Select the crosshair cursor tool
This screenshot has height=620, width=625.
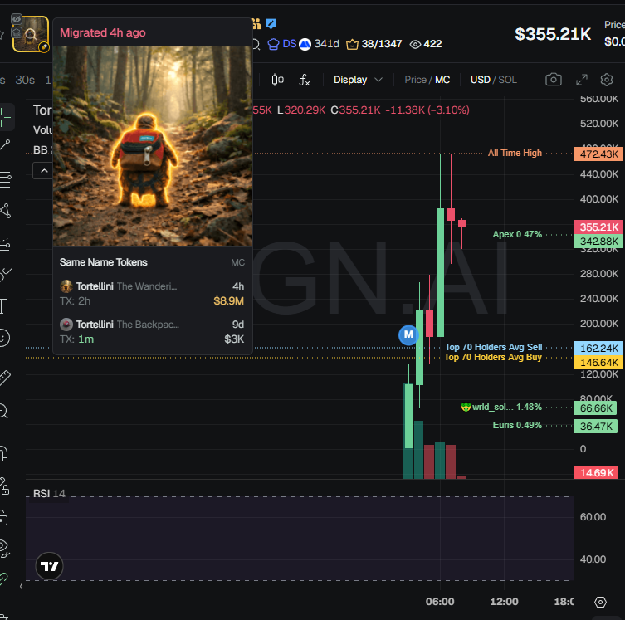[6, 117]
